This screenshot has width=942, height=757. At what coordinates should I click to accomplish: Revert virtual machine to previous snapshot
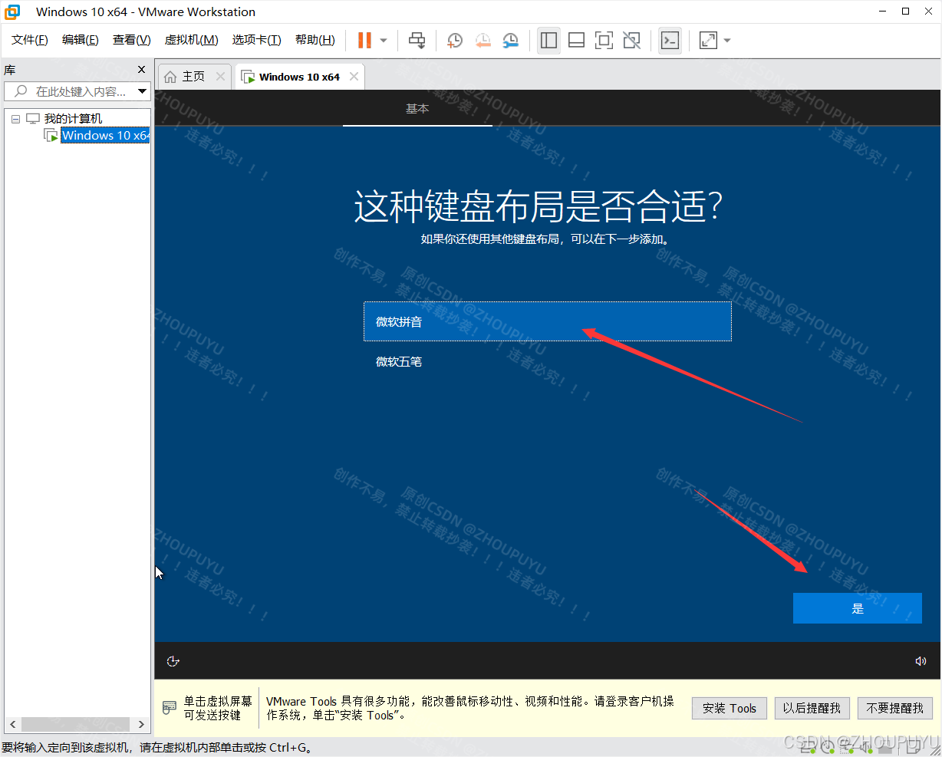point(483,40)
